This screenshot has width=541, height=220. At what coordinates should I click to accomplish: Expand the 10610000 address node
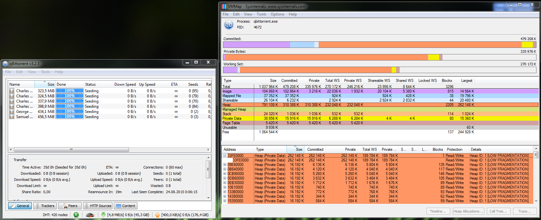point(225,187)
